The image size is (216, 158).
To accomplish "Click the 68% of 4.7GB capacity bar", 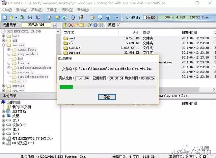I will point(187,18).
